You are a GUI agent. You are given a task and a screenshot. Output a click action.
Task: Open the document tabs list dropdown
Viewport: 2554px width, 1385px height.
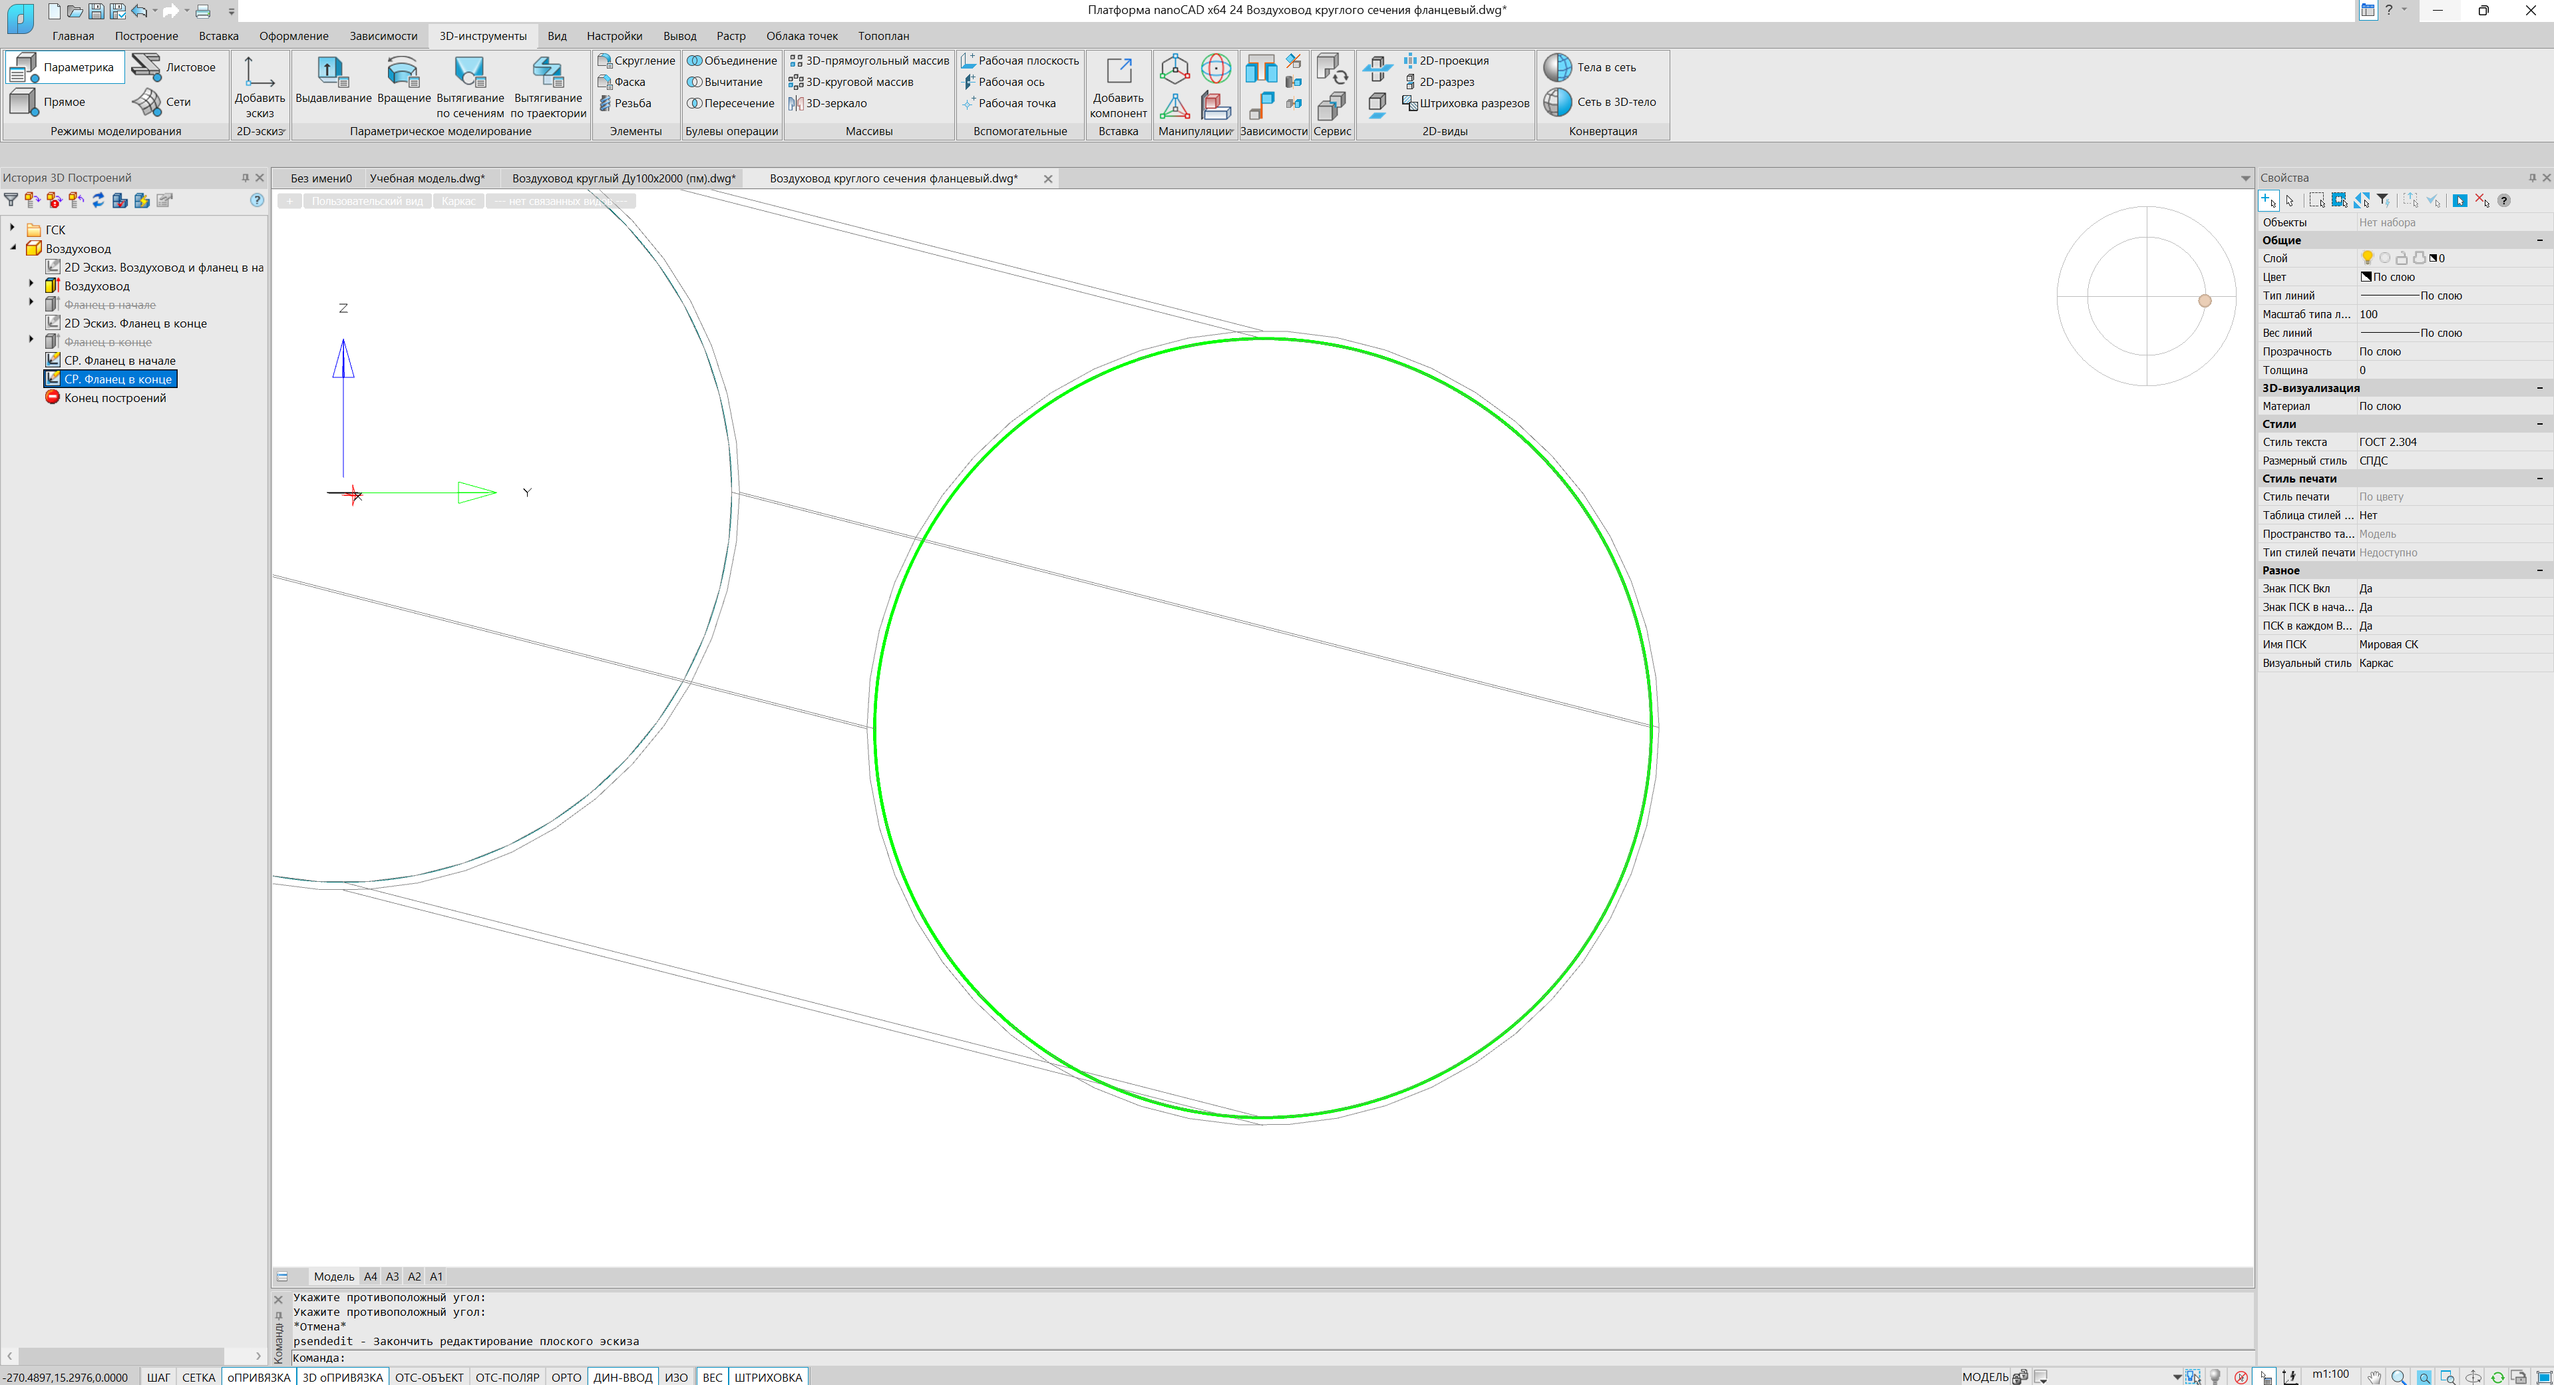tap(2245, 178)
